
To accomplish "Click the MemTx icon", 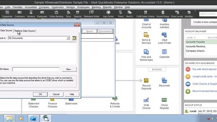I will click(x=130, y=14).
